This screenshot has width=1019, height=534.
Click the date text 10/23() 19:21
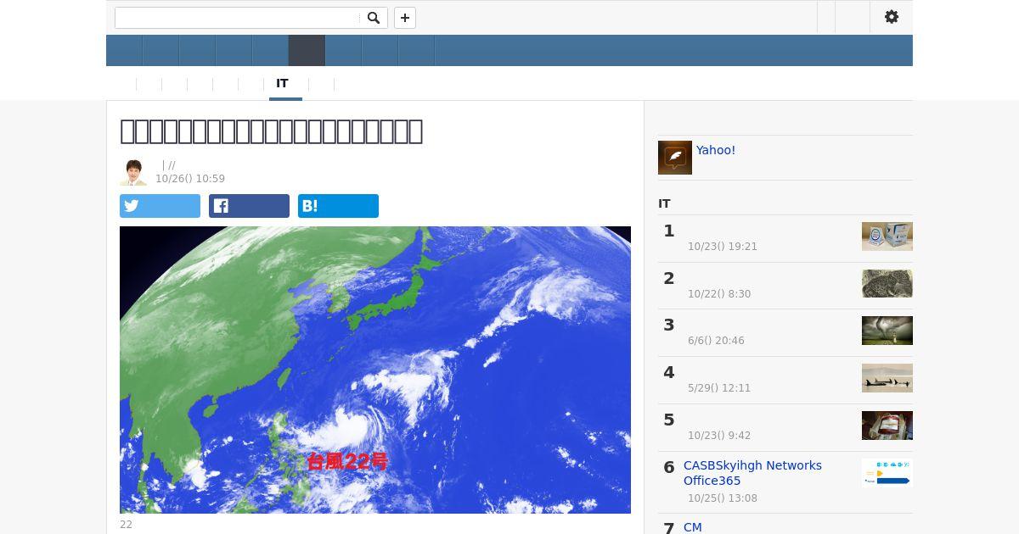[723, 247]
